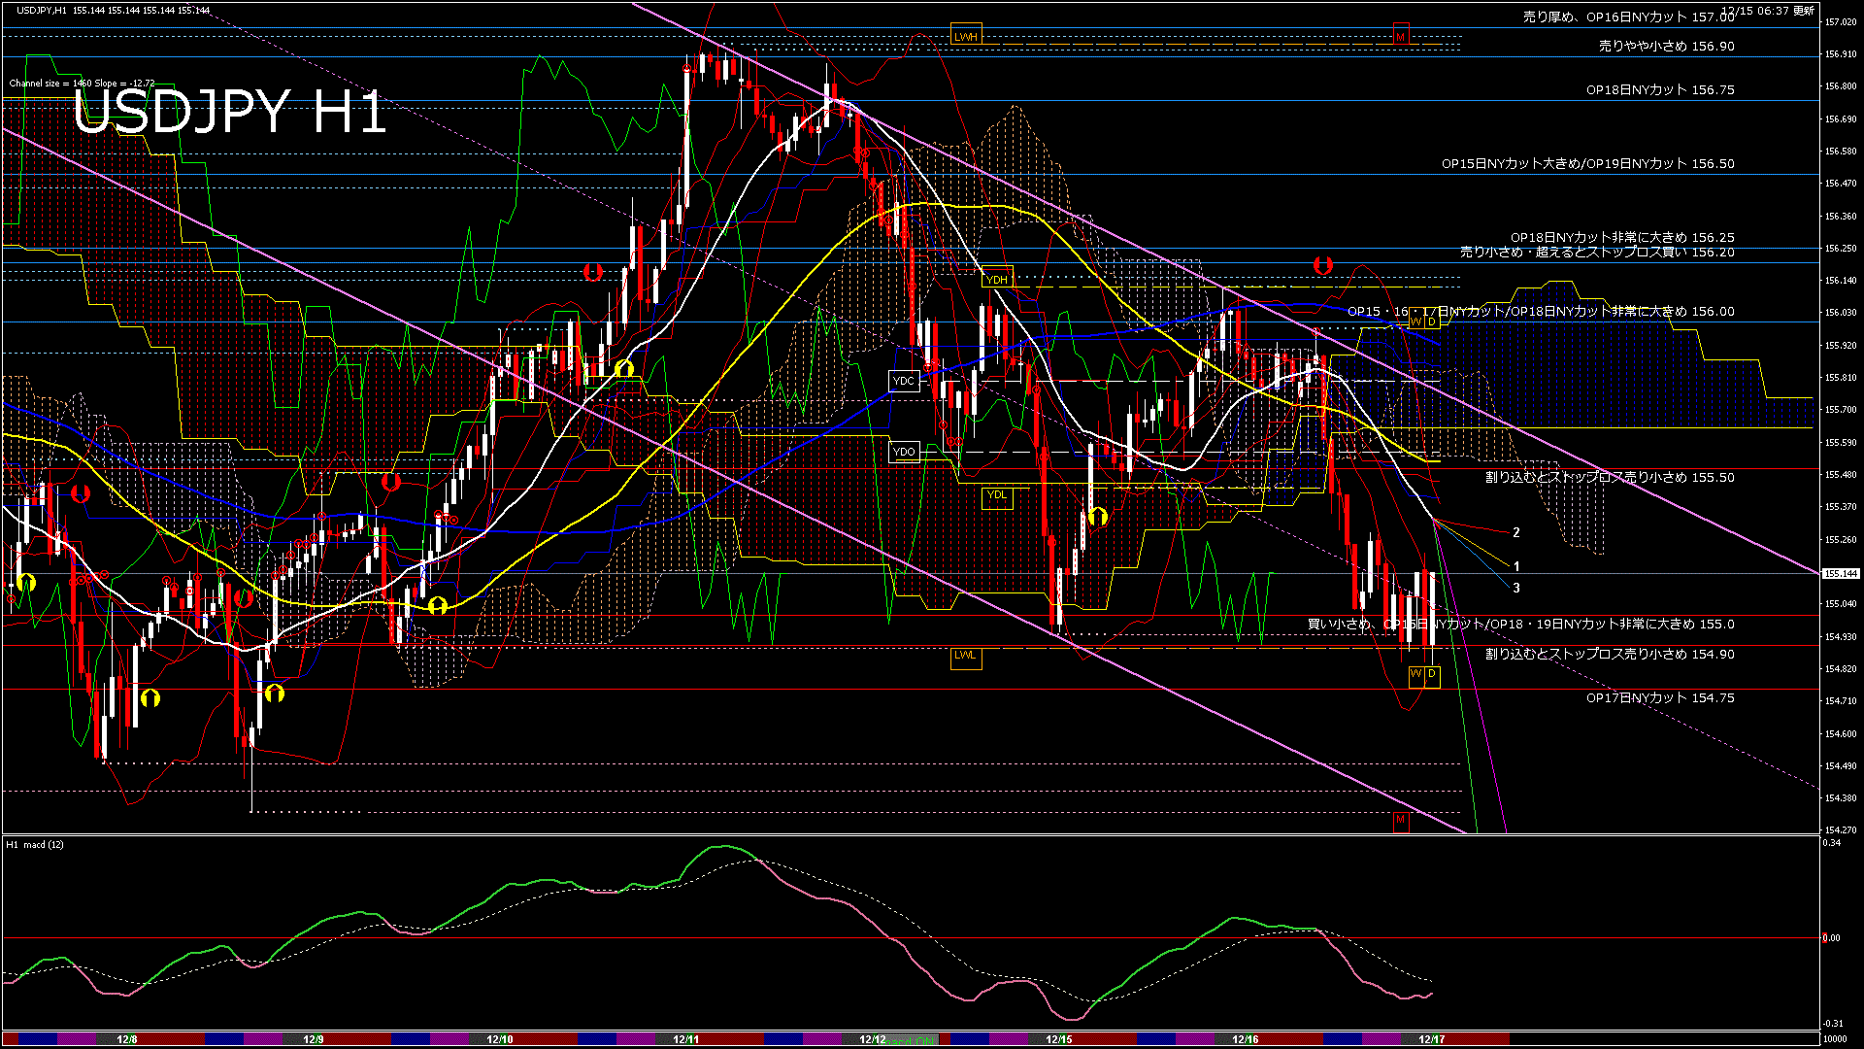Click the 売りやや小さめ 156.90 order label
The height and width of the screenshot is (1049, 1864).
click(1666, 46)
